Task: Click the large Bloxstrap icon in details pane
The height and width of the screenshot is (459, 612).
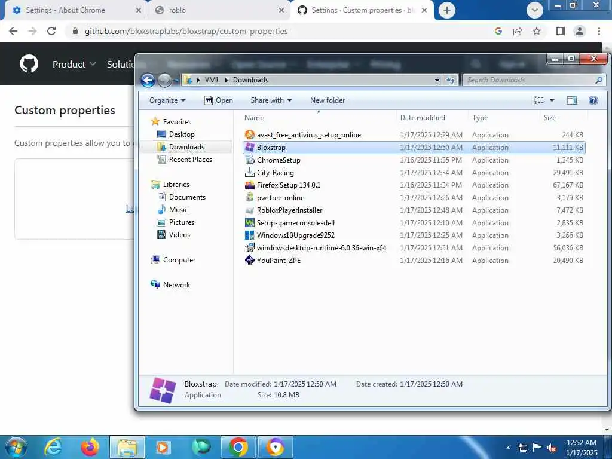Action: (x=163, y=390)
